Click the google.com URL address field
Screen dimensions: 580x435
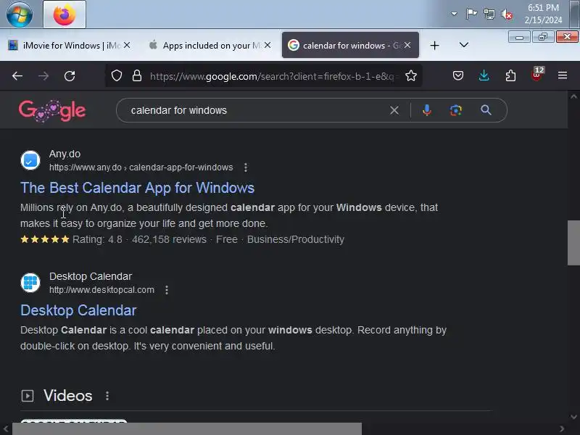point(274,76)
